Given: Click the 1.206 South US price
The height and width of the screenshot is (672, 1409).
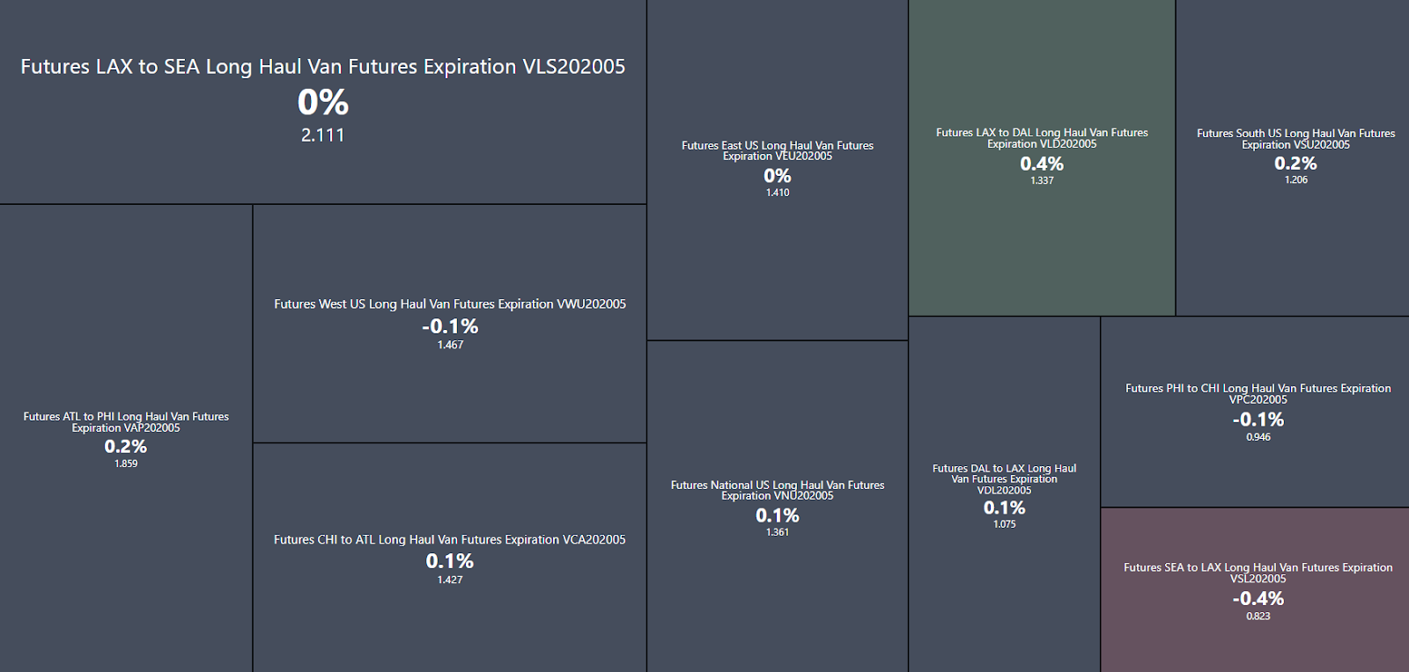Looking at the screenshot, I should [x=1295, y=179].
